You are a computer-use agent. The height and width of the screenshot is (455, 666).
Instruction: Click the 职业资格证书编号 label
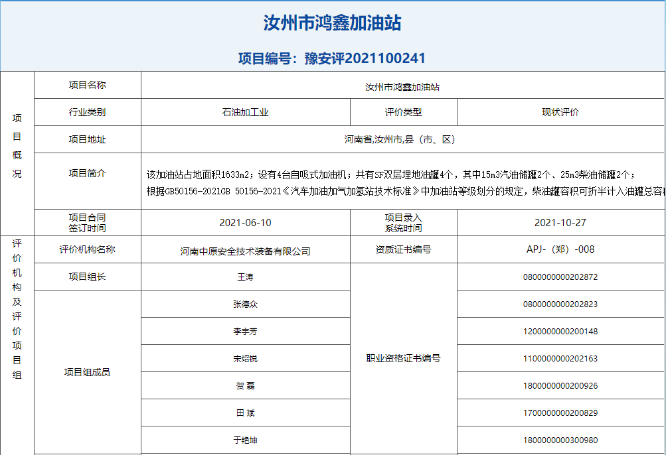[404, 358]
